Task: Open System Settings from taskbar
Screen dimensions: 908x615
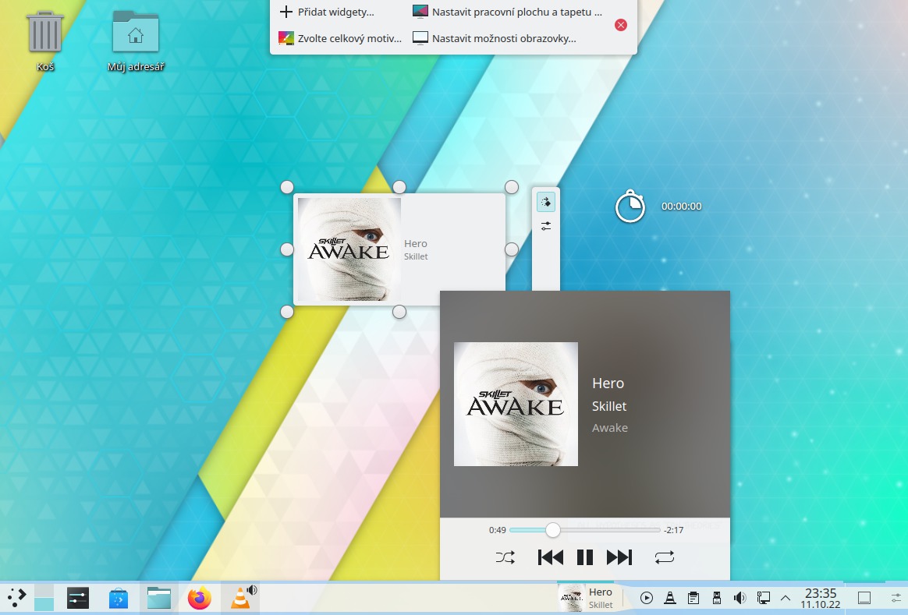Action: click(77, 598)
